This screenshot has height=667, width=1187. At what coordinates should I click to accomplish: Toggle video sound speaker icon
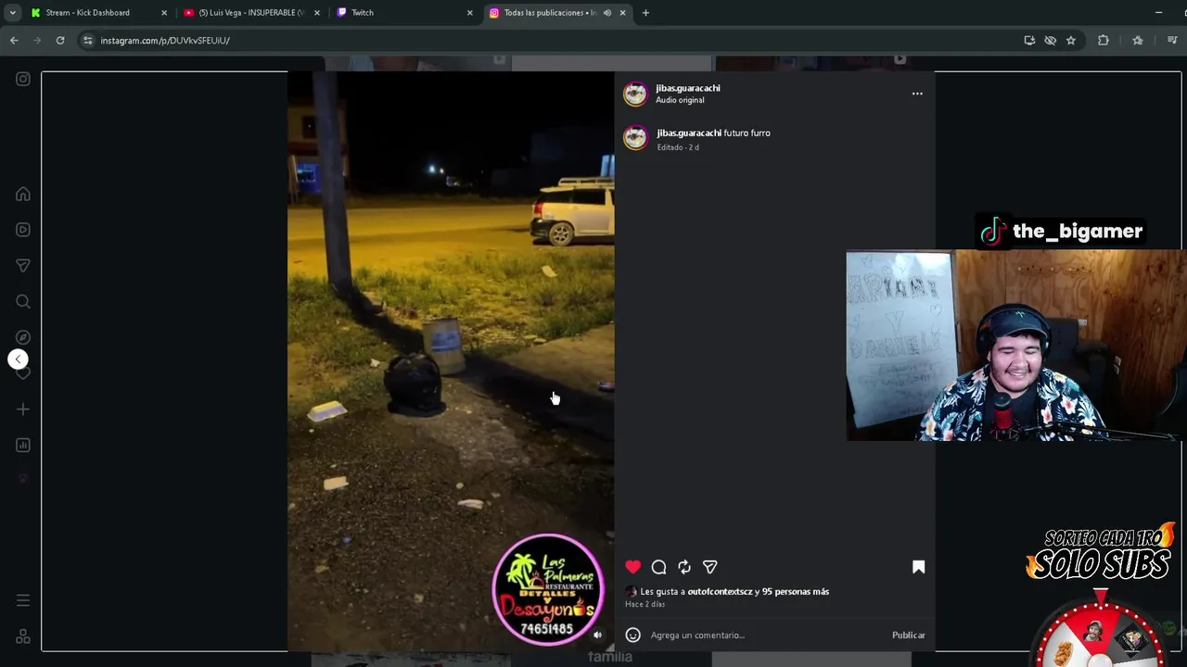[597, 636]
